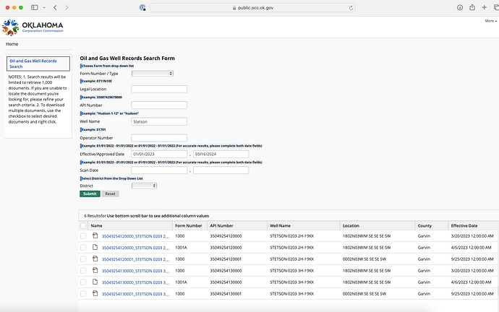Sort by the Form Number column header
Viewport: 499px width, 312px height.
pyautogui.click(x=189, y=225)
